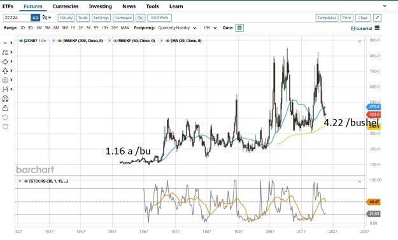The image size is (398, 240).
Task: Select the crosshair line drawing tool
Action: (x=5, y=43)
